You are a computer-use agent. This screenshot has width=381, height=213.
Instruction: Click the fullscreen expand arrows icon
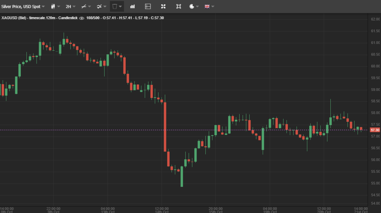pyautogui.click(x=163, y=7)
